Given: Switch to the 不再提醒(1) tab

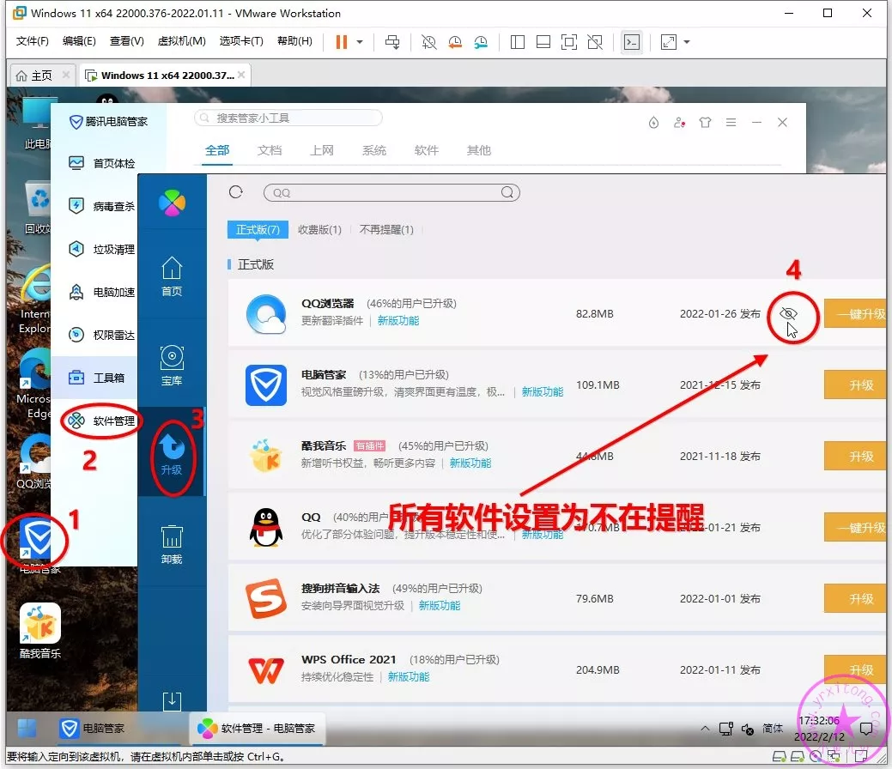Looking at the screenshot, I should click(386, 230).
